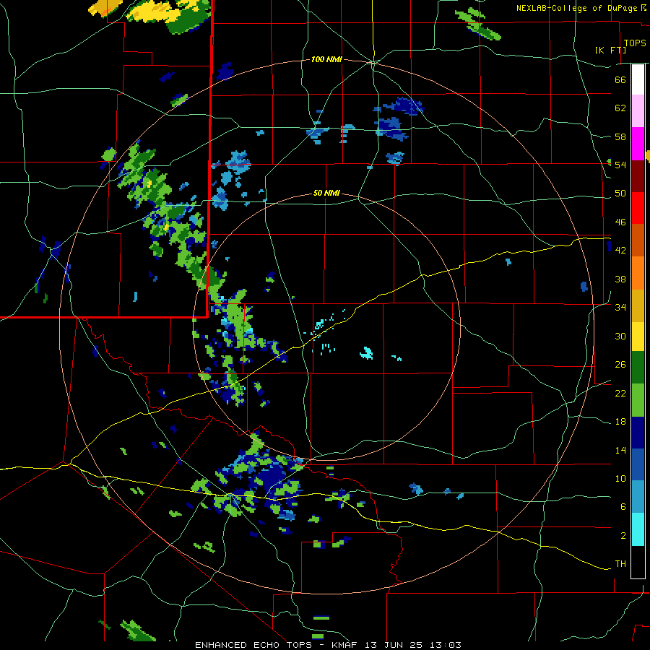The width and height of the screenshot is (650, 650).
Task: Click the "30" legend value
Action: 620,336
